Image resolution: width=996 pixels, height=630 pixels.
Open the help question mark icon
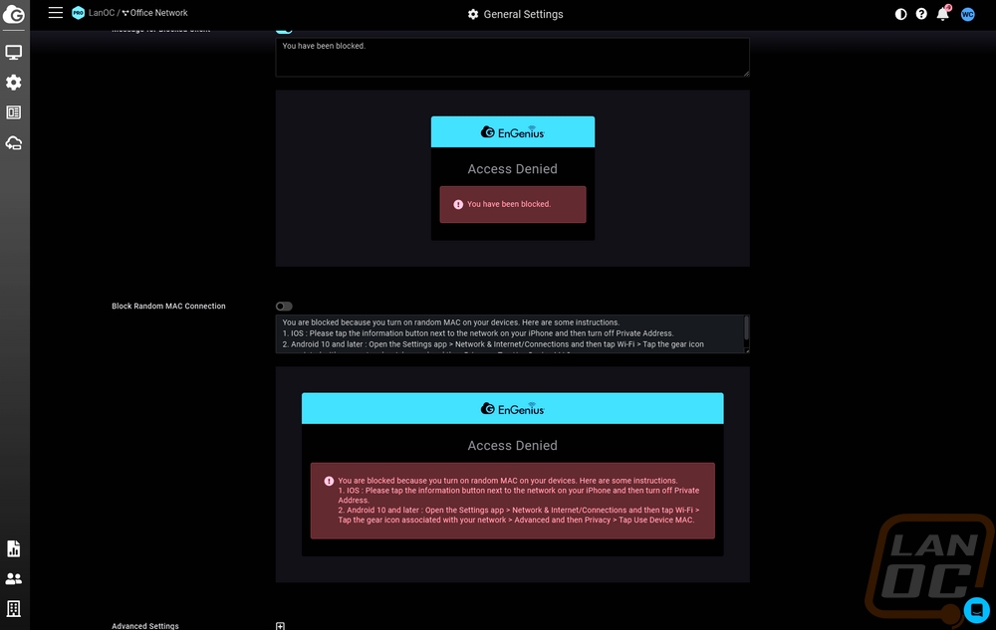[921, 14]
